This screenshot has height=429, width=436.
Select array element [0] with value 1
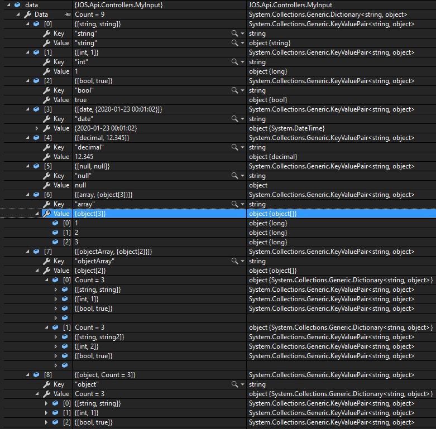218,223
